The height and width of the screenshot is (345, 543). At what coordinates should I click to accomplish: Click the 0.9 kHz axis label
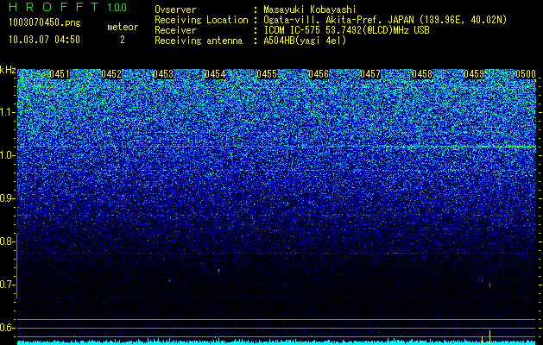[7, 198]
